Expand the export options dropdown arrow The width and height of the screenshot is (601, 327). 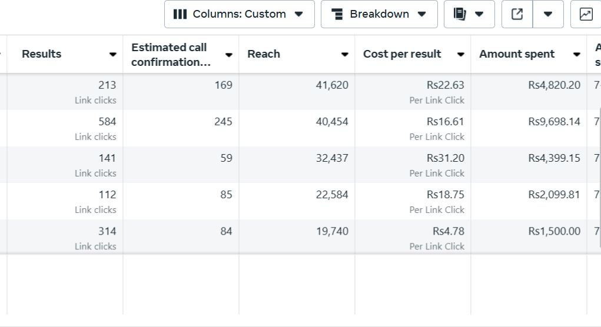(x=548, y=14)
